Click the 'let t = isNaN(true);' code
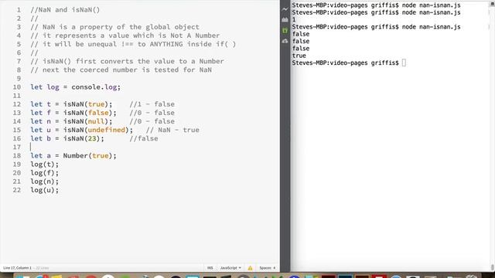Screen dimensions: 495x278 tap(71, 104)
